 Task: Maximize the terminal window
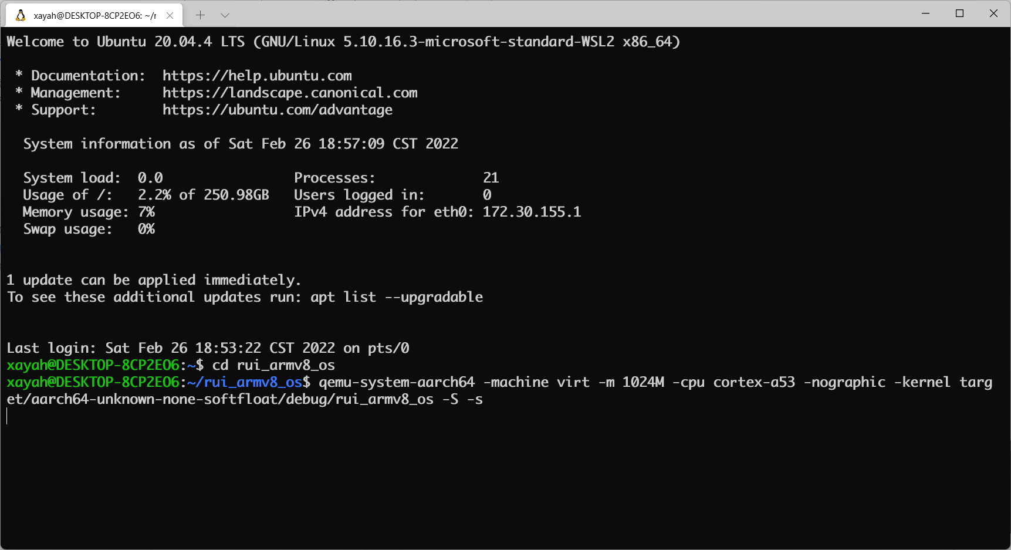[960, 14]
